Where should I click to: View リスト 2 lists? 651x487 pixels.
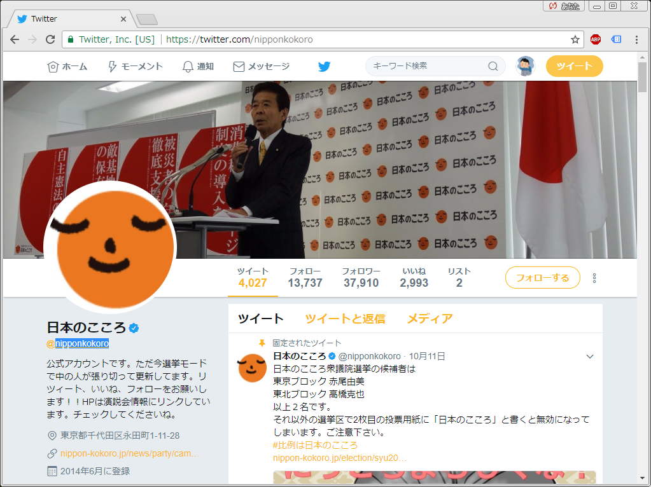point(459,278)
